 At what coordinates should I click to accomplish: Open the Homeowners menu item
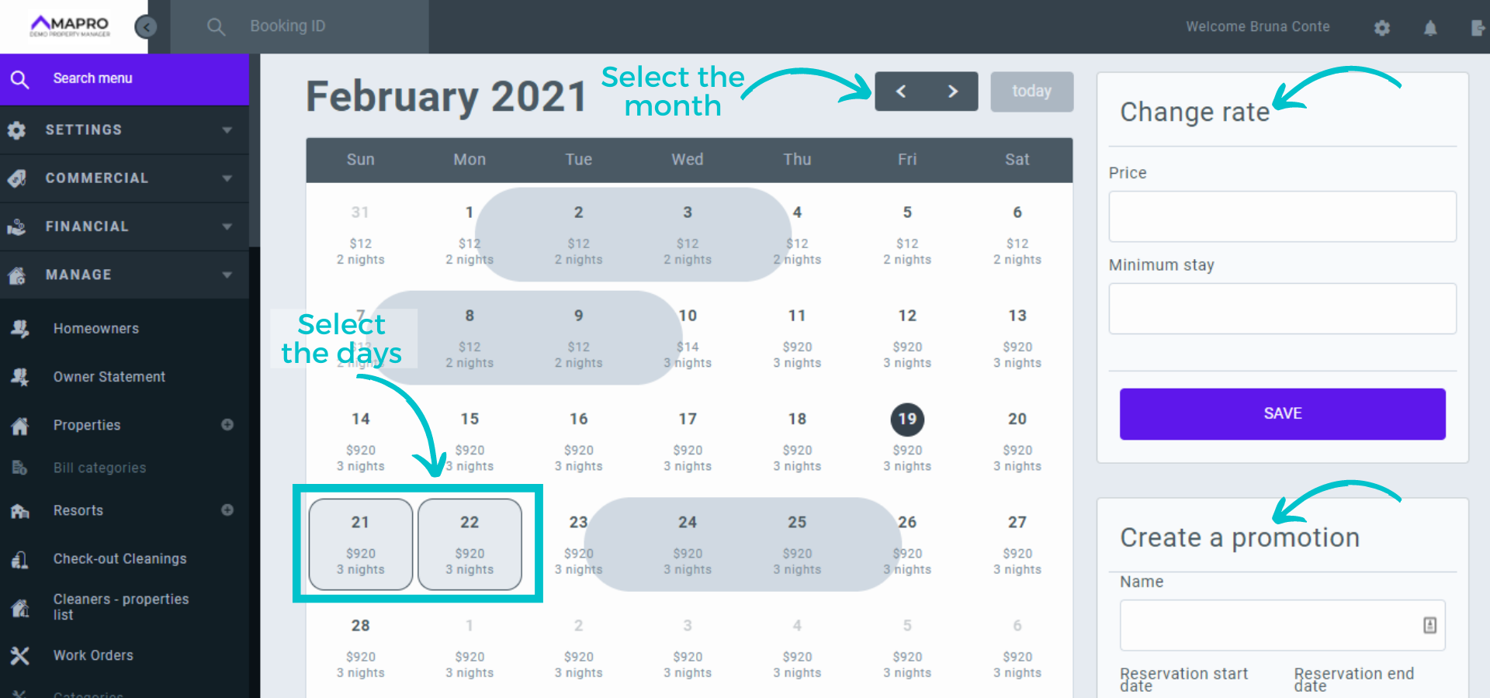(x=96, y=329)
